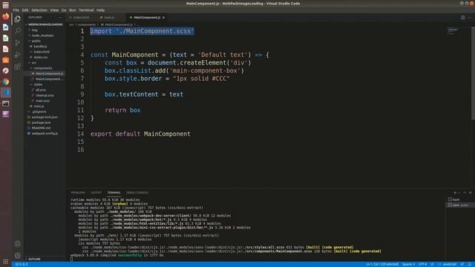Close the terminal panel

470,193
